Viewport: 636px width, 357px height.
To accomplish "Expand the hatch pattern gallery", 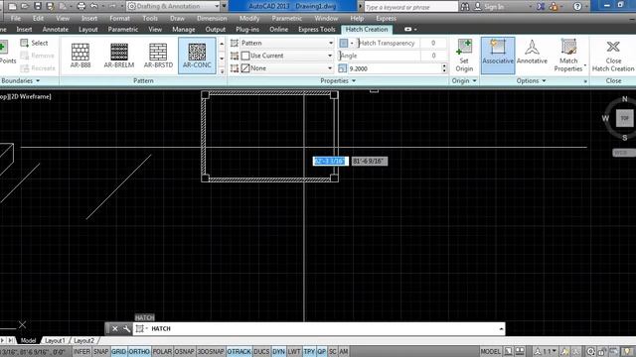I will [222, 71].
